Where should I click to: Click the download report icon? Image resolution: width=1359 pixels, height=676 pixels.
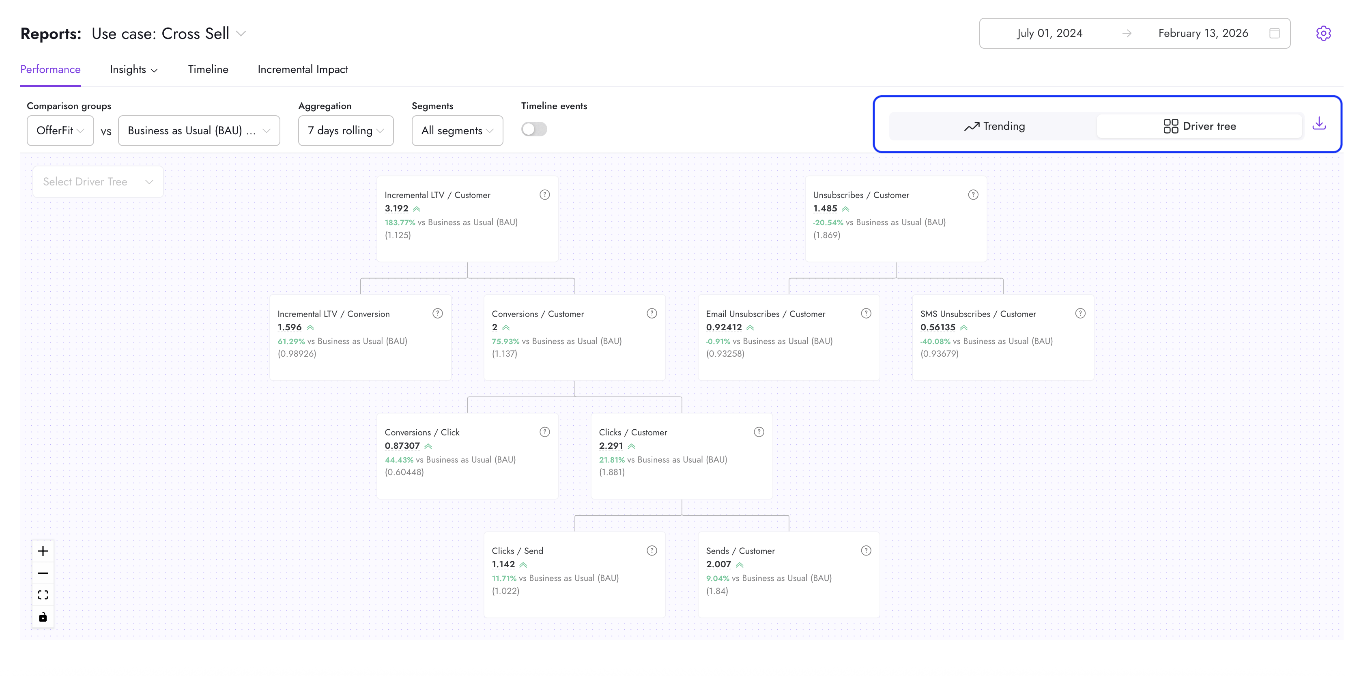coord(1319,124)
